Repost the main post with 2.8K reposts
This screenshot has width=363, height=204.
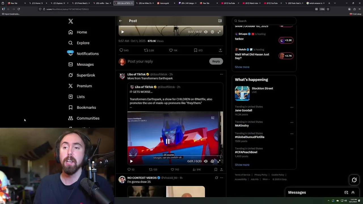click(x=149, y=50)
